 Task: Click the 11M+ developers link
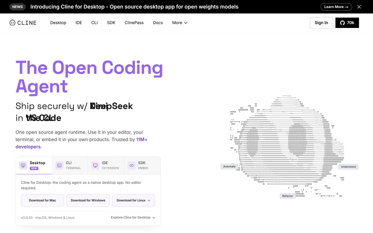pos(81,143)
